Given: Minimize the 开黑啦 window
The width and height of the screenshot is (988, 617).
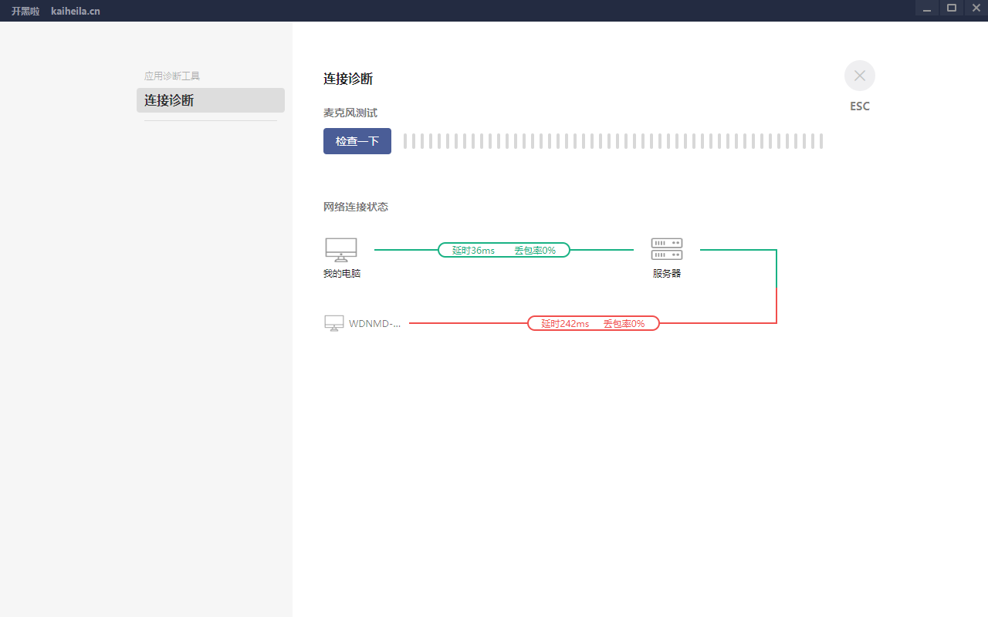Looking at the screenshot, I should pyautogui.click(x=927, y=8).
